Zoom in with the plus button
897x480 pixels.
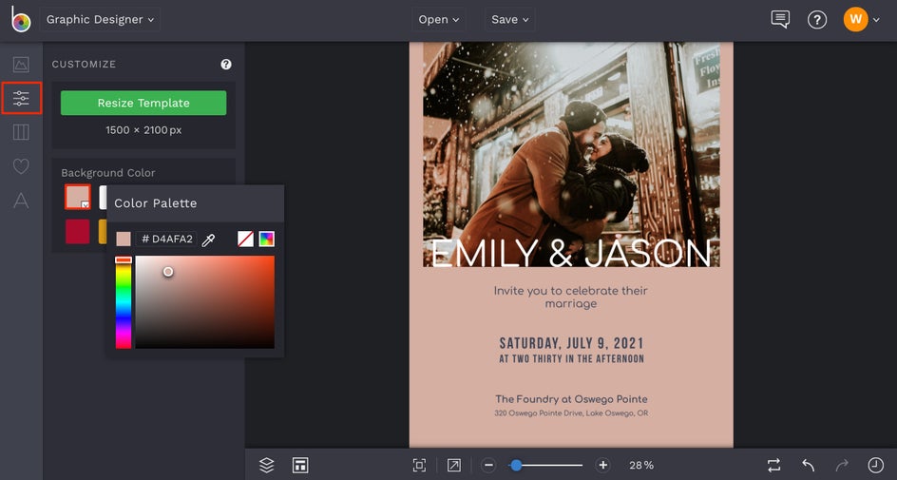603,465
